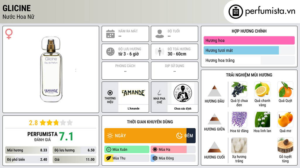300x168 pixels.
Task: Click the Độ phổ biến 2.40 score bar
Action: coord(27,160)
